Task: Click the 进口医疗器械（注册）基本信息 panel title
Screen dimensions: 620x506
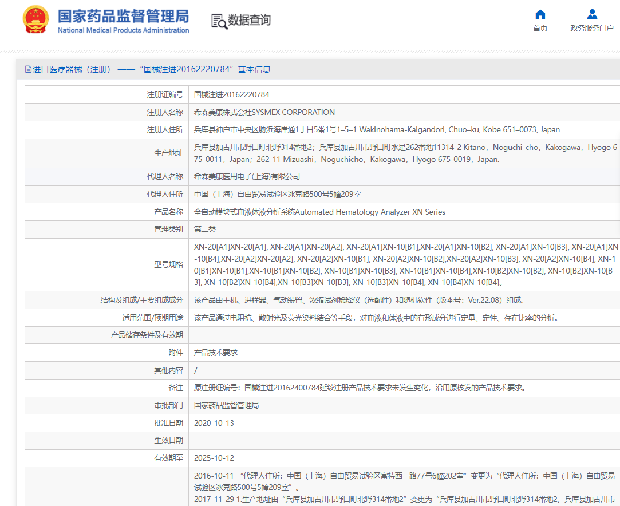Action: (x=148, y=69)
